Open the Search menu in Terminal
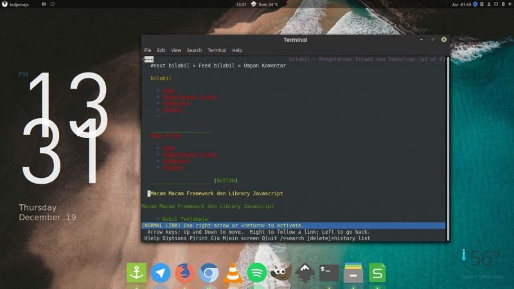Screen dimensions: 514x289 (194, 50)
